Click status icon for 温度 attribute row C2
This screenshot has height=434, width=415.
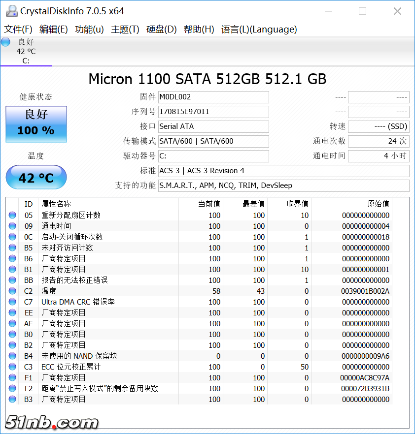point(12,291)
